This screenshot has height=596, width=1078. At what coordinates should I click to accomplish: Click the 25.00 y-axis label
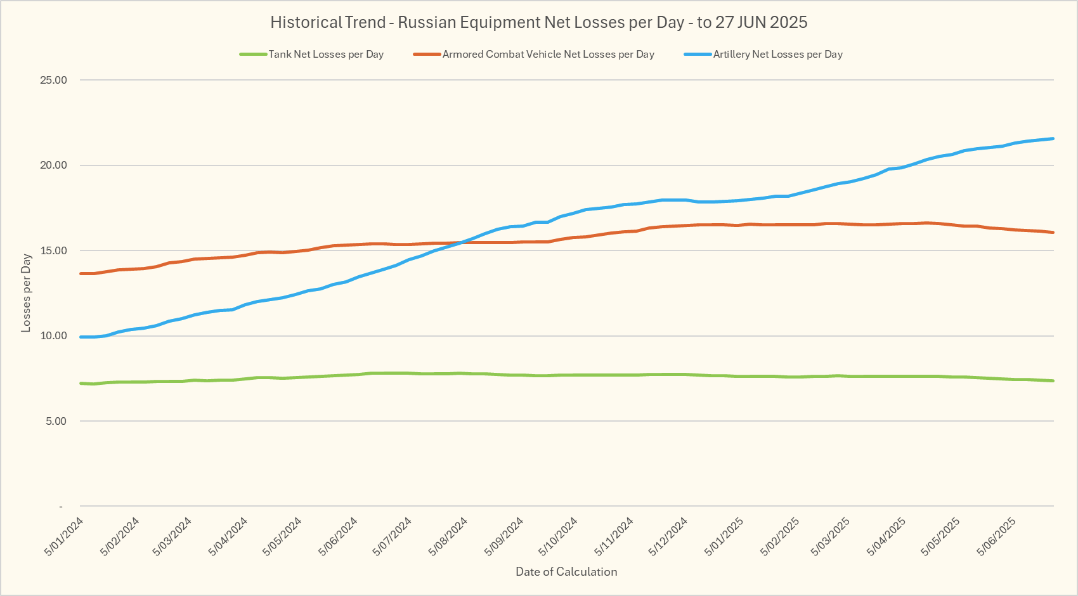[x=53, y=81]
